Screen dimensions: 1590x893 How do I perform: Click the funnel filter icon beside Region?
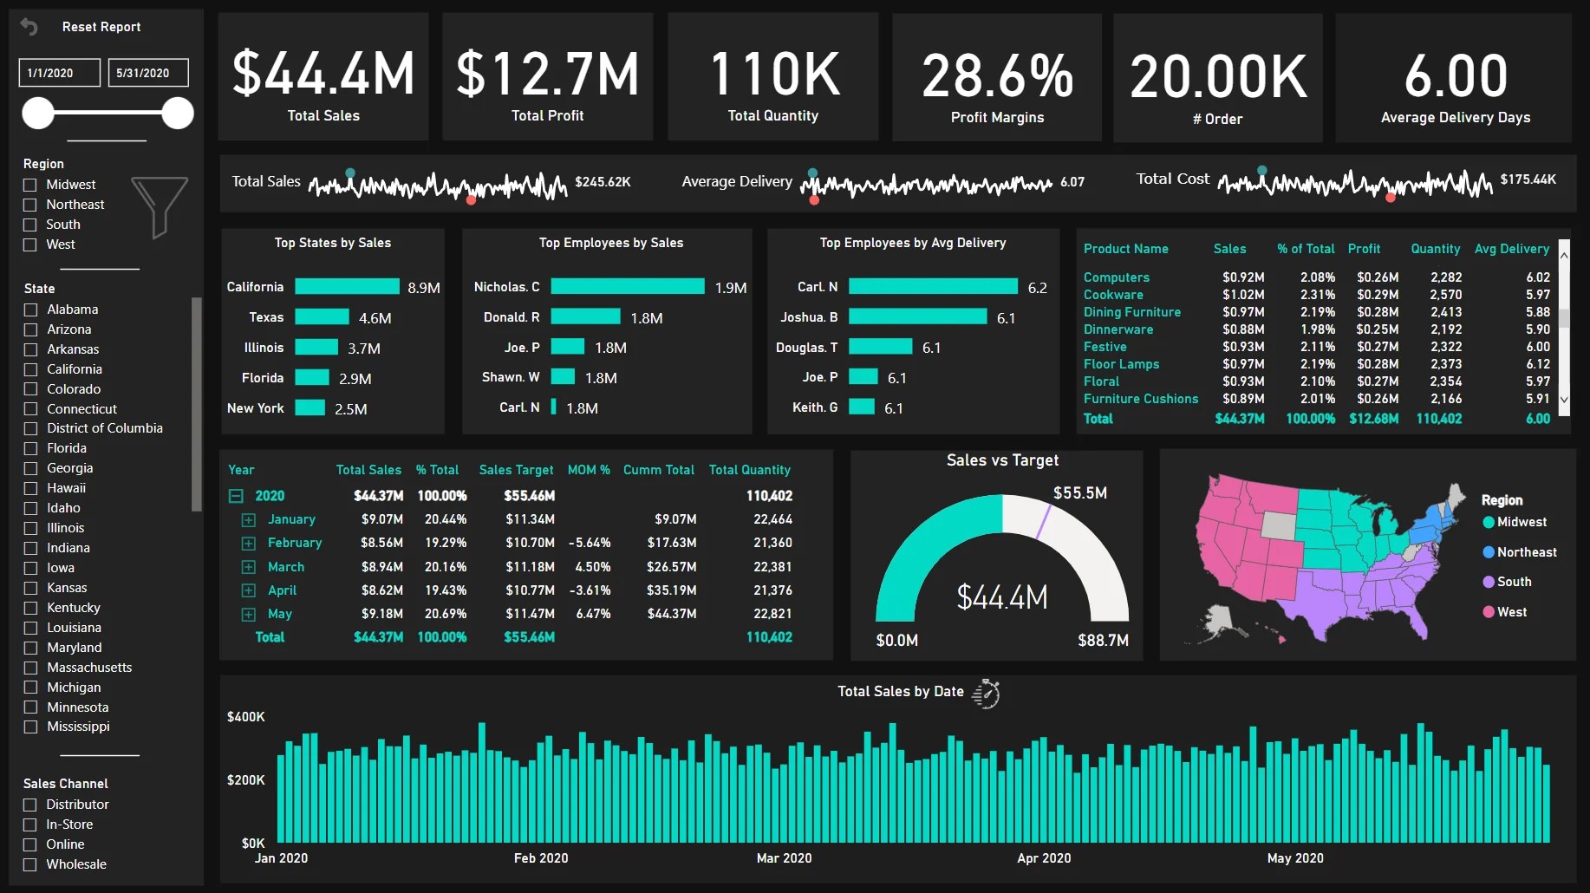coord(159,206)
